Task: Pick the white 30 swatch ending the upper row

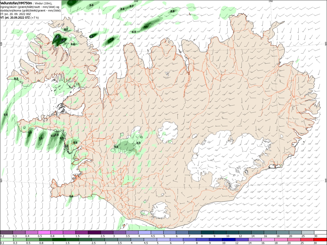Action: [320, 232]
